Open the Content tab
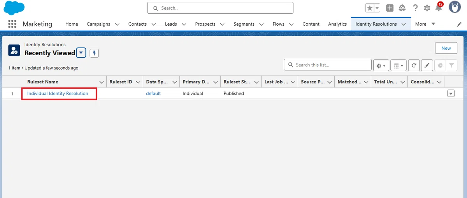Image resolution: width=467 pixels, height=198 pixels. (311, 24)
